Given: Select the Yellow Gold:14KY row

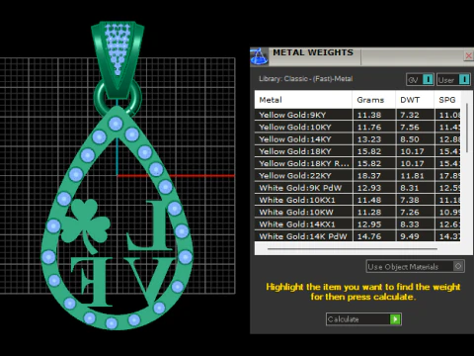Looking at the screenshot, I should point(357,139).
